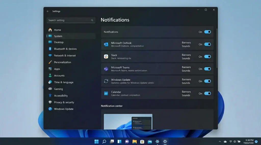
Task: Click the active Settings gear taskbar icon
Action: 165,141
